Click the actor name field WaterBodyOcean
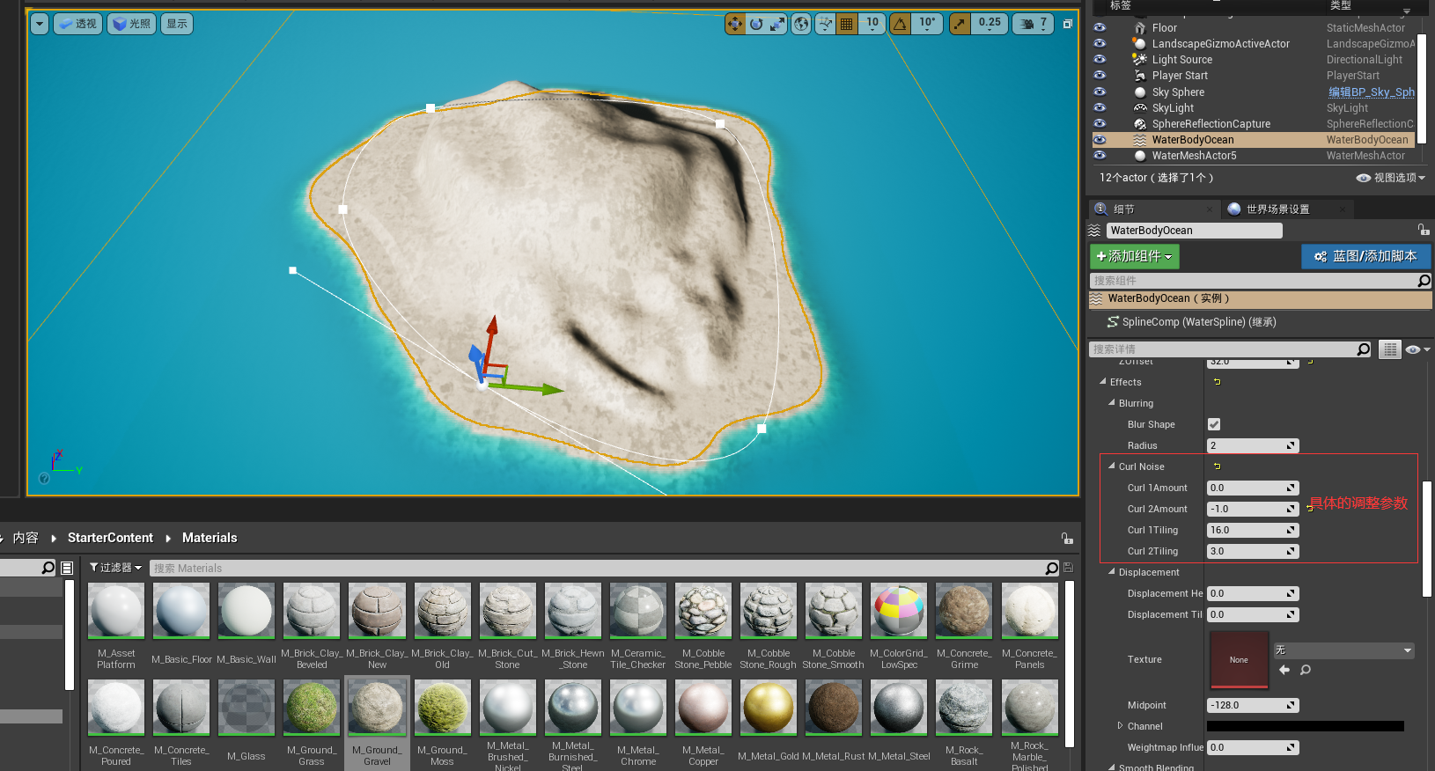 coord(1194,231)
